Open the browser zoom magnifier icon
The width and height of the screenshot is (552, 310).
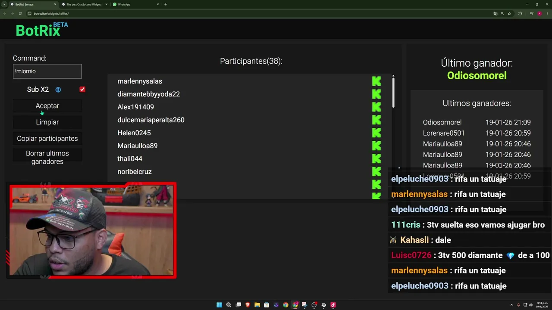point(502,13)
